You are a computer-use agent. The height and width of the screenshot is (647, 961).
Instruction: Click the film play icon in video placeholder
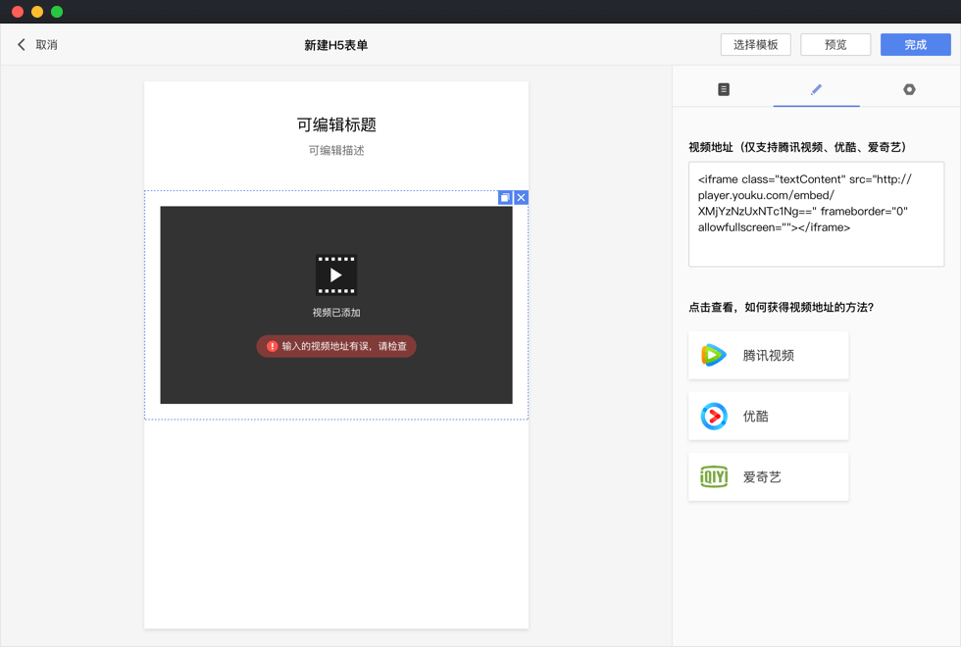pos(336,275)
